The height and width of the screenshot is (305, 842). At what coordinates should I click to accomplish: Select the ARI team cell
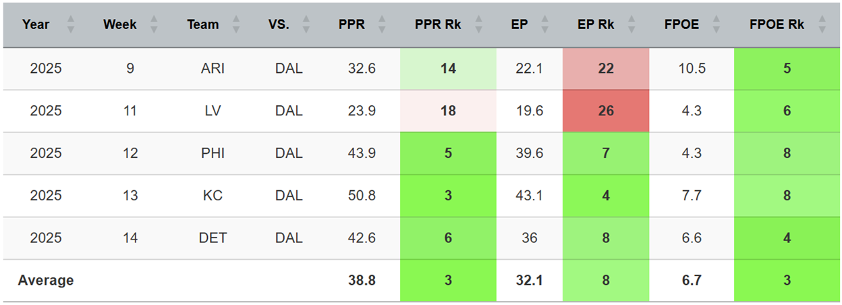213,69
